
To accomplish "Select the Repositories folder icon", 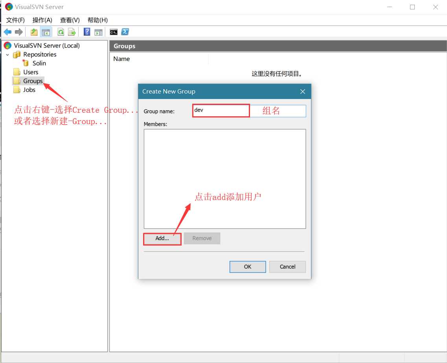I will [x=17, y=54].
